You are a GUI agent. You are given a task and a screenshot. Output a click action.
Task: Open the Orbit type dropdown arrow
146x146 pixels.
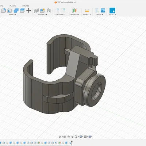click(62, 137)
